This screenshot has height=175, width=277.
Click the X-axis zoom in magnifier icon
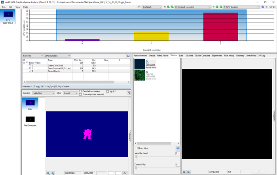coord(167,7)
